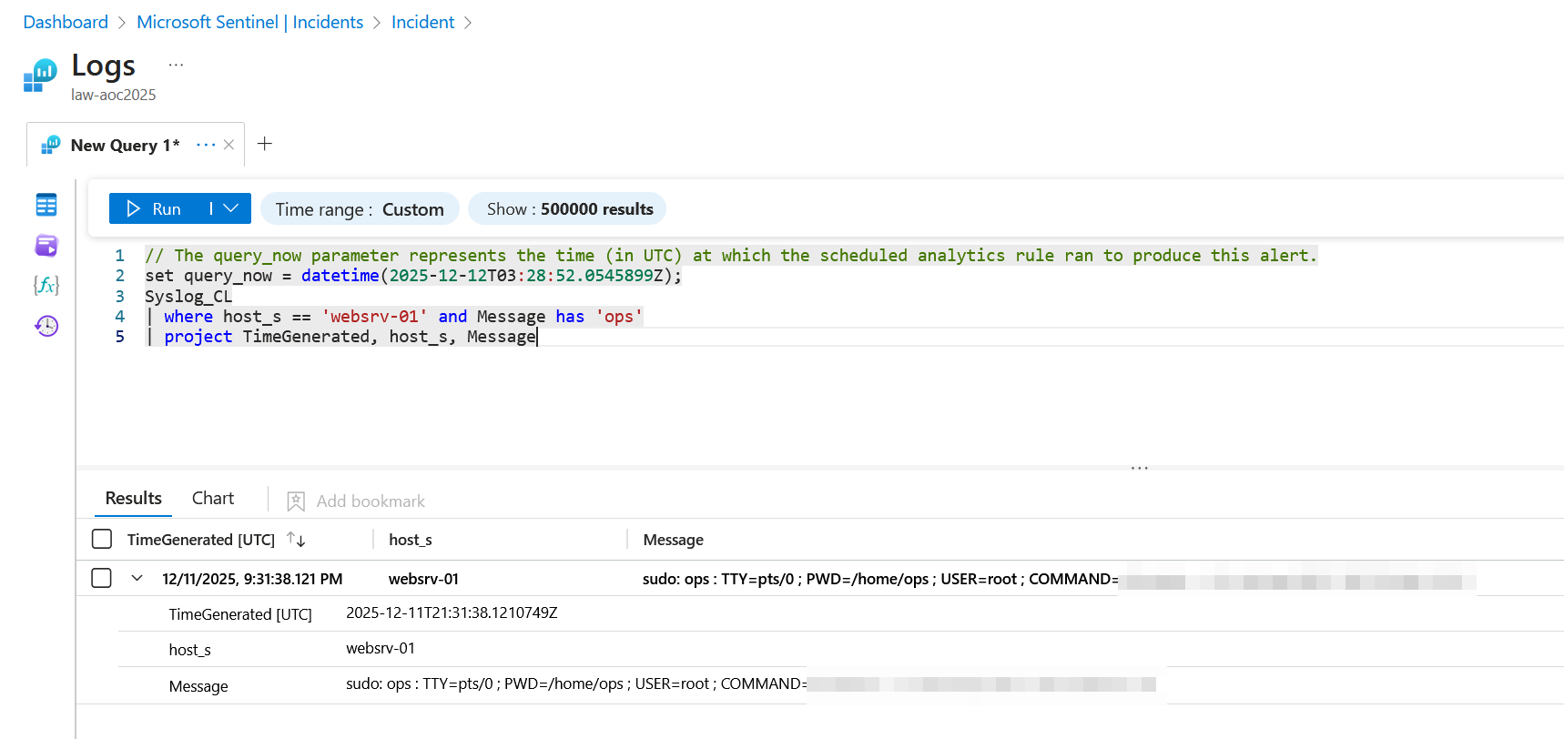Image resolution: width=1564 pixels, height=739 pixels.
Task: Click the 12/11/2025, 9:31:38.121 PM timestamp cell
Action: pyautogui.click(x=252, y=579)
